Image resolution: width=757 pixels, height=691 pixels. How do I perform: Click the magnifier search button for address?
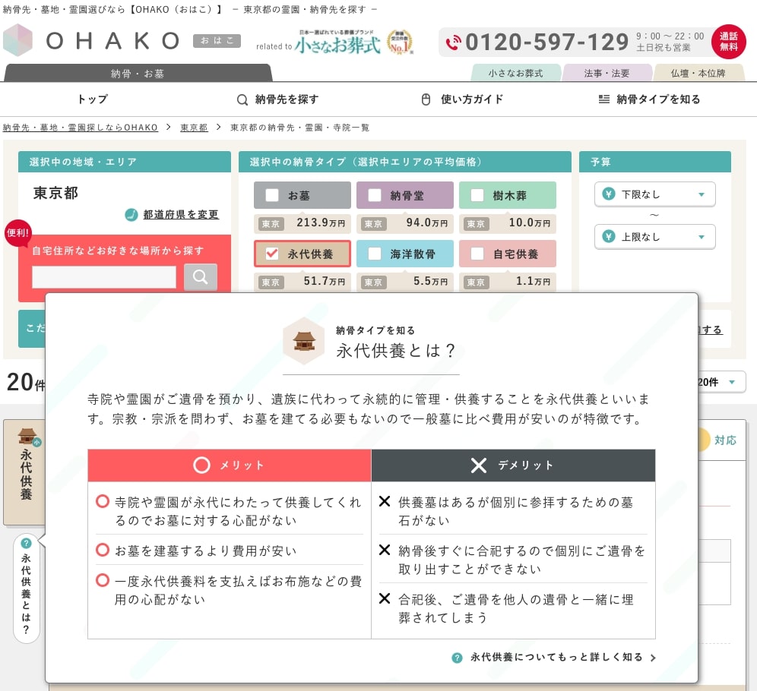click(x=200, y=277)
